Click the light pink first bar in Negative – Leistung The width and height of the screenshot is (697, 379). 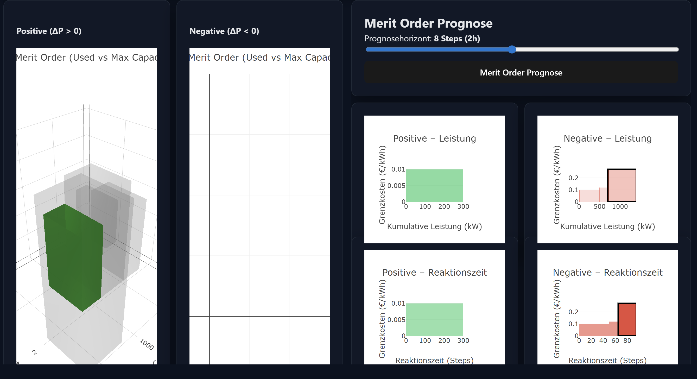pyautogui.click(x=589, y=196)
